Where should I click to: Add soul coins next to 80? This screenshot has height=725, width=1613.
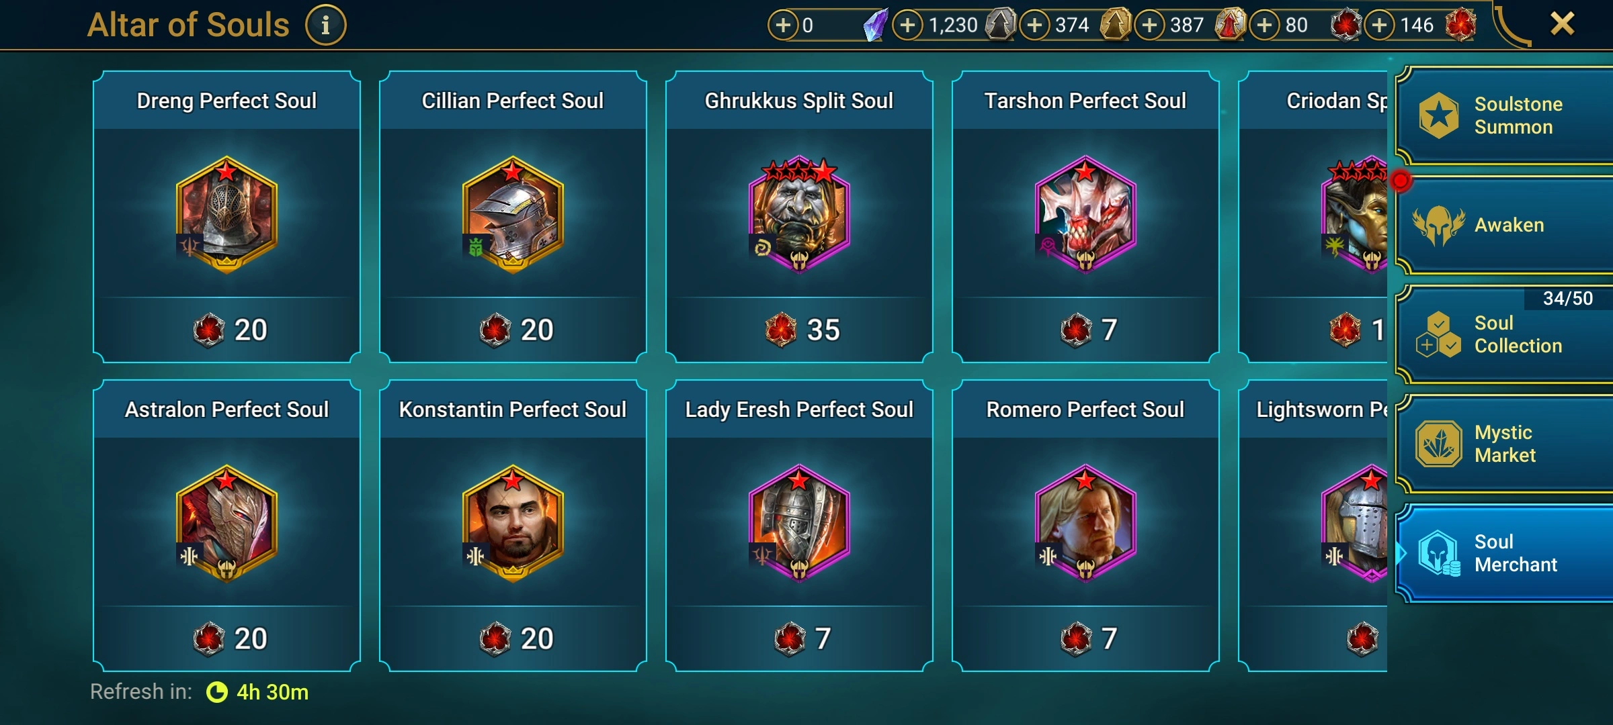(1265, 26)
